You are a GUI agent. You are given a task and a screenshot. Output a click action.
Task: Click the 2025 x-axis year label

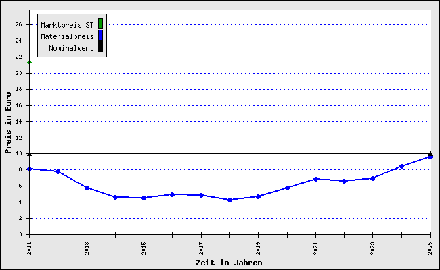pyautogui.click(x=430, y=248)
